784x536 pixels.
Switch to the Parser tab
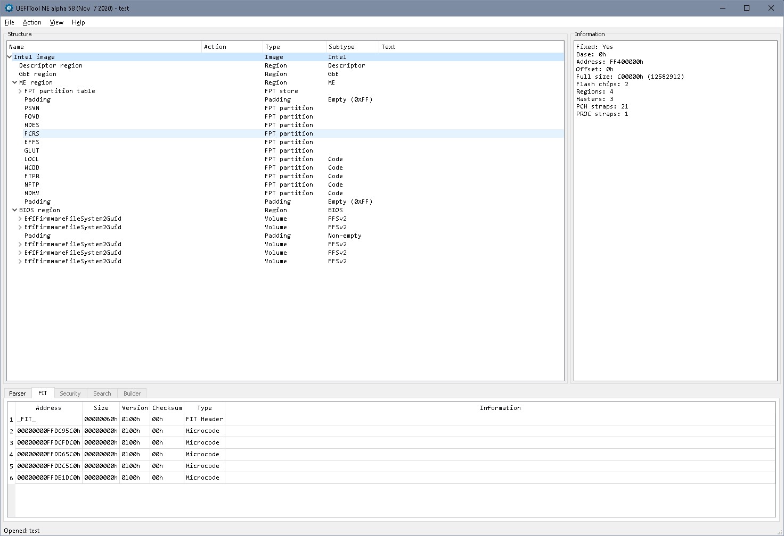[x=18, y=393]
